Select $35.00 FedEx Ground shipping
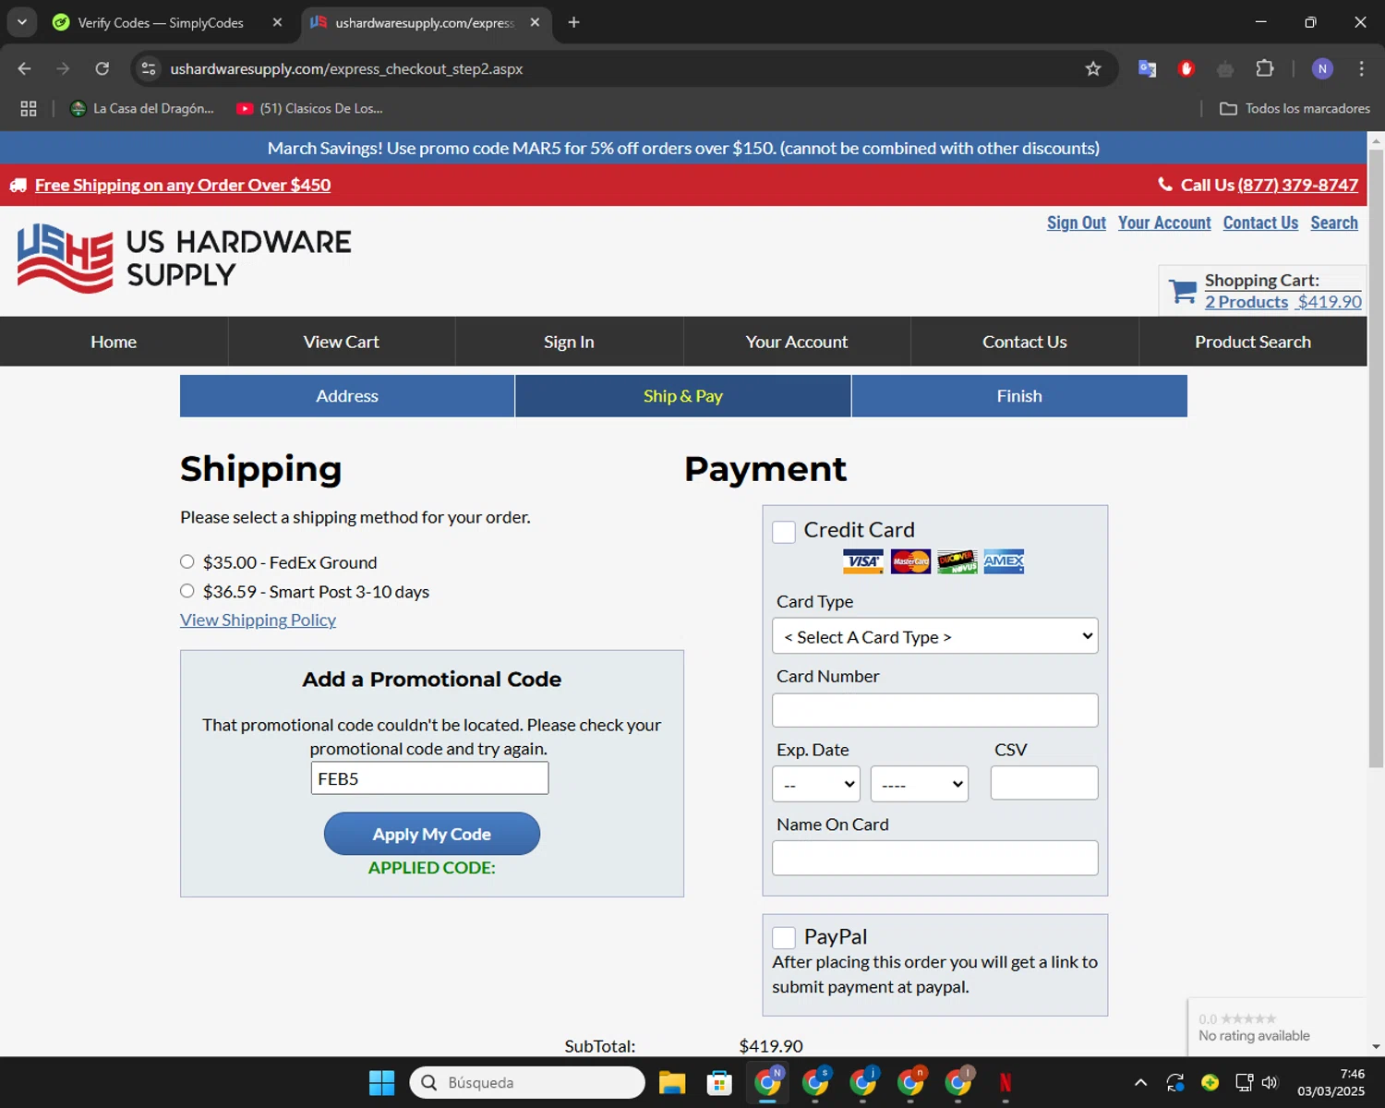 pyautogui.click(x=187, y=561)
